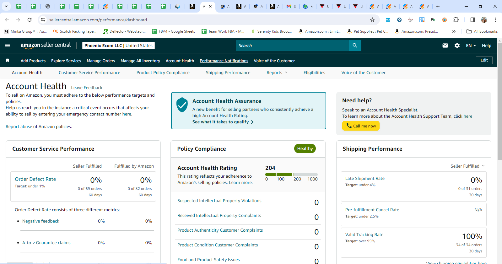The width and height of the screenshot is (502, 264).
Task: Open the FBA4 Google Sheets bookmark
Action: point(173,31)
